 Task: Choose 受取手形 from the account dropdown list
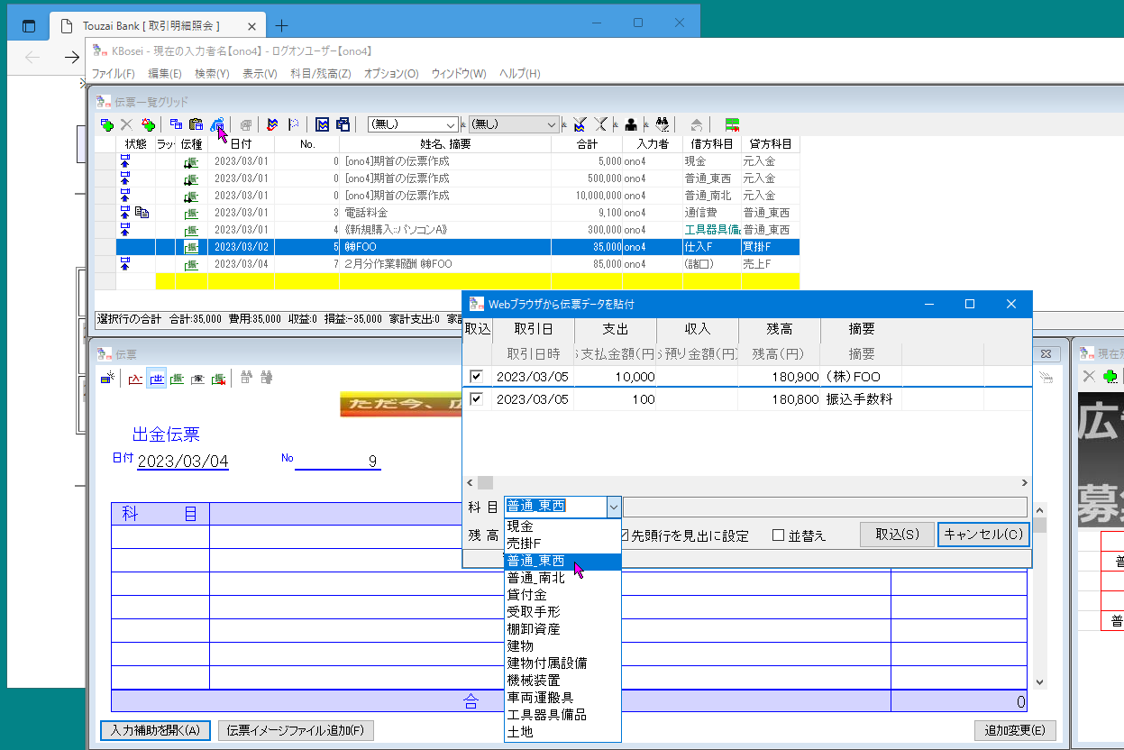(562, 612)
